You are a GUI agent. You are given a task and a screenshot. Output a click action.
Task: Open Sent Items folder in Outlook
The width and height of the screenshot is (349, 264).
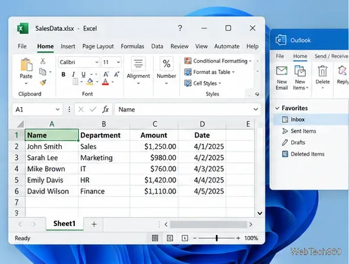tap(299, 131)
